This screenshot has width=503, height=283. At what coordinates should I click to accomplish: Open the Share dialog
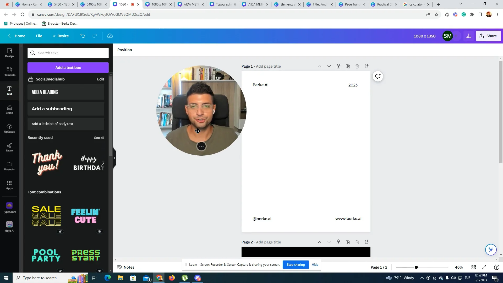tap(488, 36)
